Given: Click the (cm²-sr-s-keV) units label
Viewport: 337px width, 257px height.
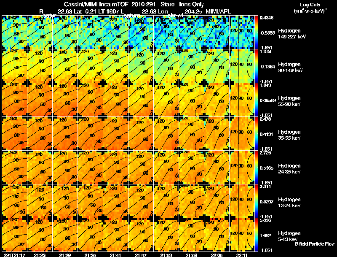Looking at the screenshot, I should pos(310,11).
